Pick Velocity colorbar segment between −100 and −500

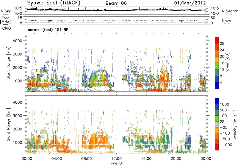tap(217, 136)
